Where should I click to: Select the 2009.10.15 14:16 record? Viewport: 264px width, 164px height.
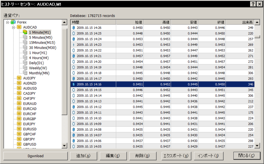(x=162, y=84)
